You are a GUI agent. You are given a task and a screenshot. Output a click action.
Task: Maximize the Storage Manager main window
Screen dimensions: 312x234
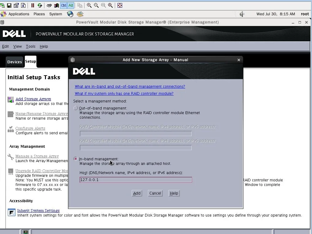[x=300, y=22]
